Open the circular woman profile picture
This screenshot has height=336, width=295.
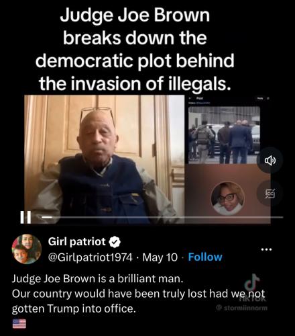(228, 198)
